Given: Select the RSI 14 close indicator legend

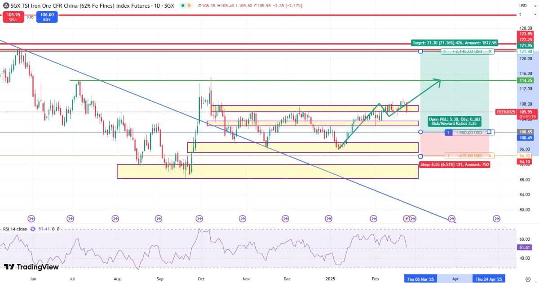Looking at the screenshot, I should (14, 229).
